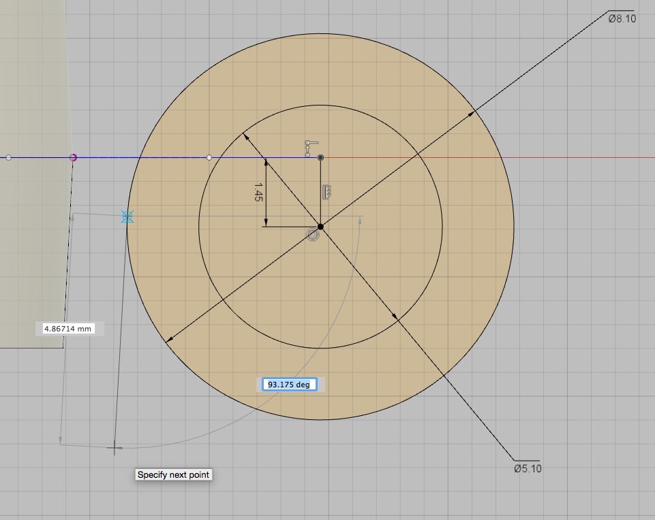
Task: Select the Ø8.10 diameter dimension
Action: pos(622,19)
